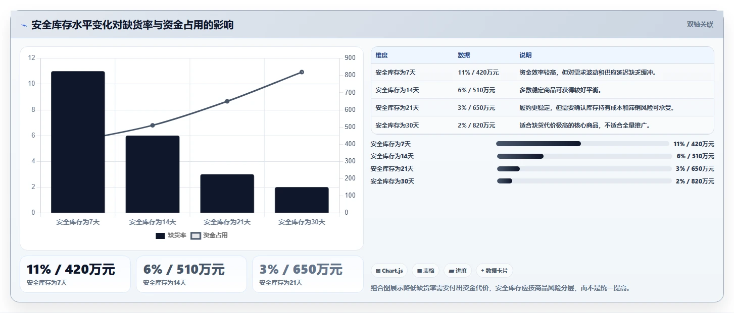Click the 安全库存为30天 label beside the progress bar
This screenshot has height=313, width=734.
(392, 181)
